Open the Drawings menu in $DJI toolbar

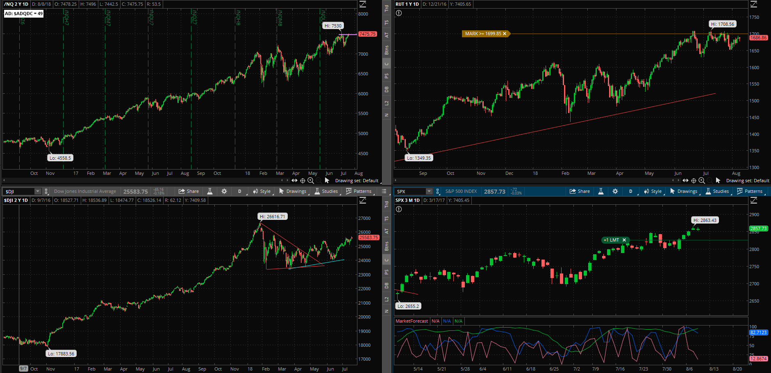point(292,191)
